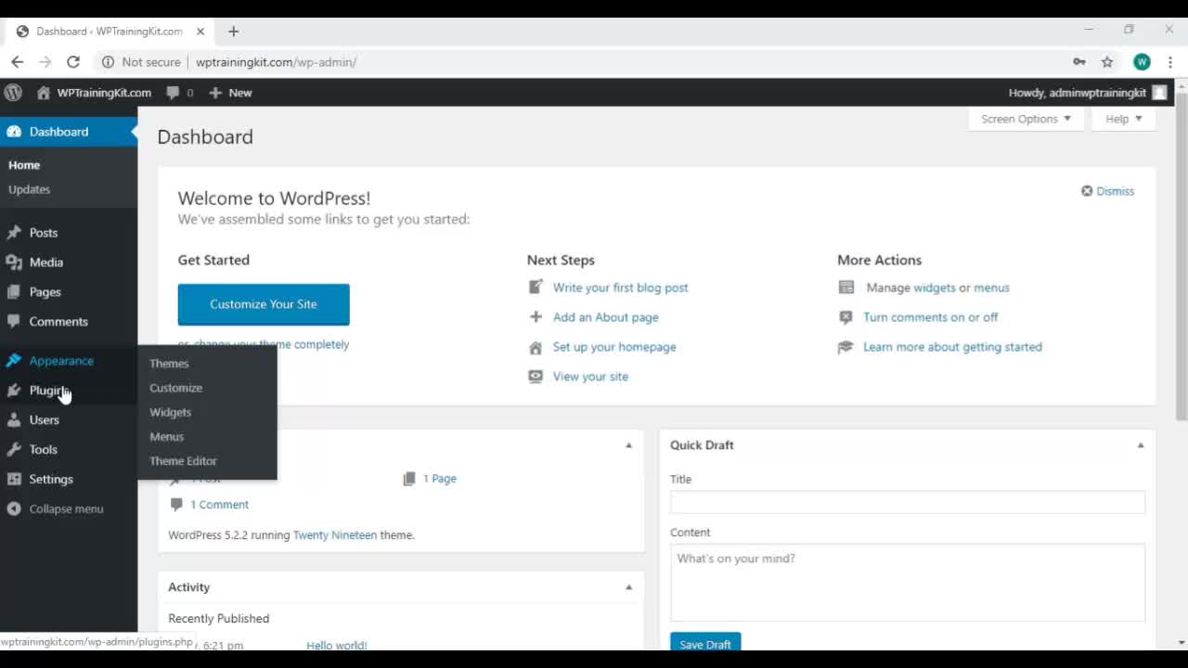The height and width of the screenshot is (668, 1188).
Task: Click the graduation cap learn more icon
Action: (846, 347)
